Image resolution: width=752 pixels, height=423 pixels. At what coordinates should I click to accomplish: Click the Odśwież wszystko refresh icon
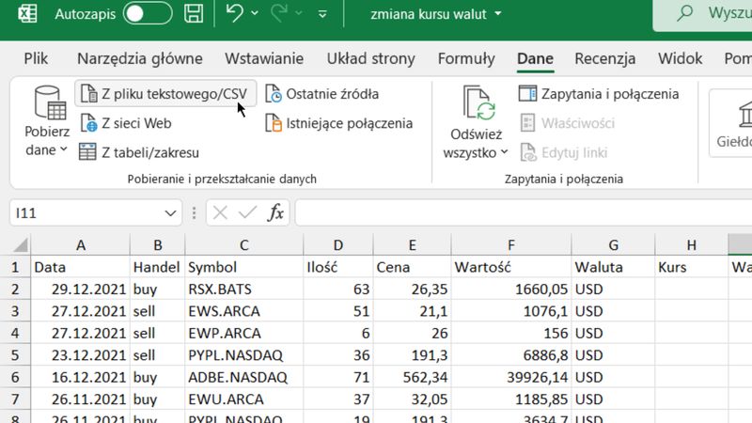478,104
